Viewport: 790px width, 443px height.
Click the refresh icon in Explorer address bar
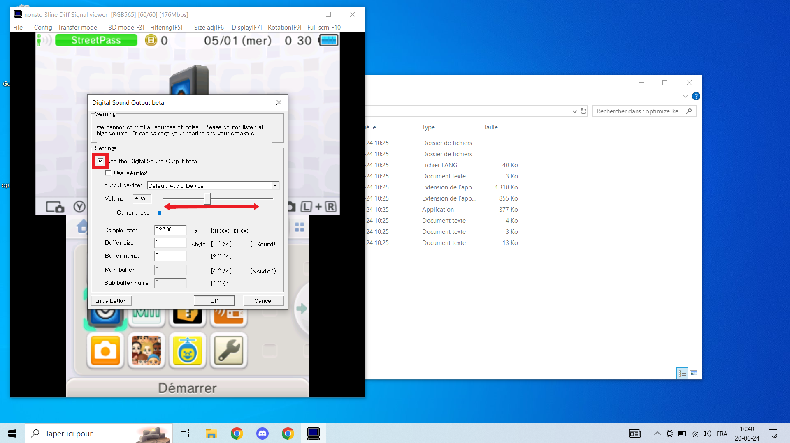coord(583,111)
